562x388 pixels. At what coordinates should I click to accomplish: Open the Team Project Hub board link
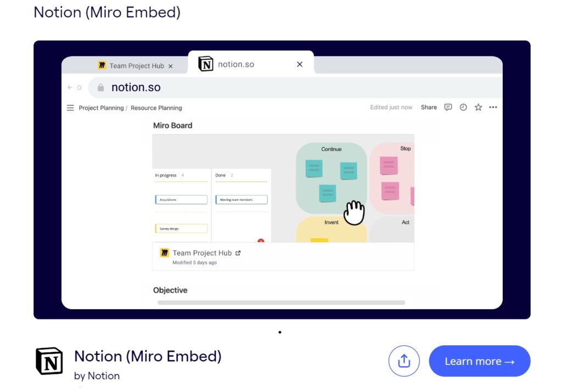[x=202, y=253]
